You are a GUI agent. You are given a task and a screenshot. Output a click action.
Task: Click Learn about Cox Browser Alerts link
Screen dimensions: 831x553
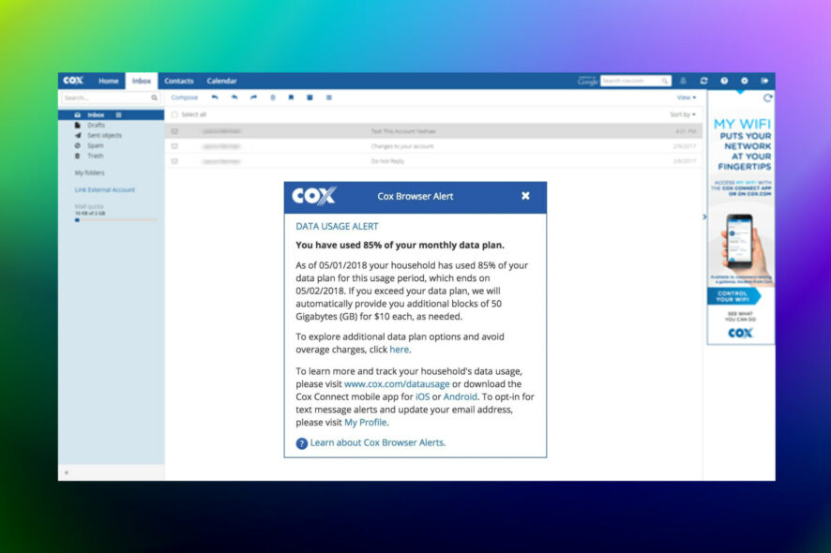(378, 442)
